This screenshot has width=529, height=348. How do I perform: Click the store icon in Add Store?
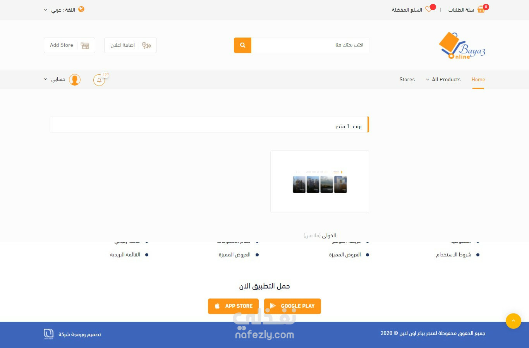click(x=85, y=45)
